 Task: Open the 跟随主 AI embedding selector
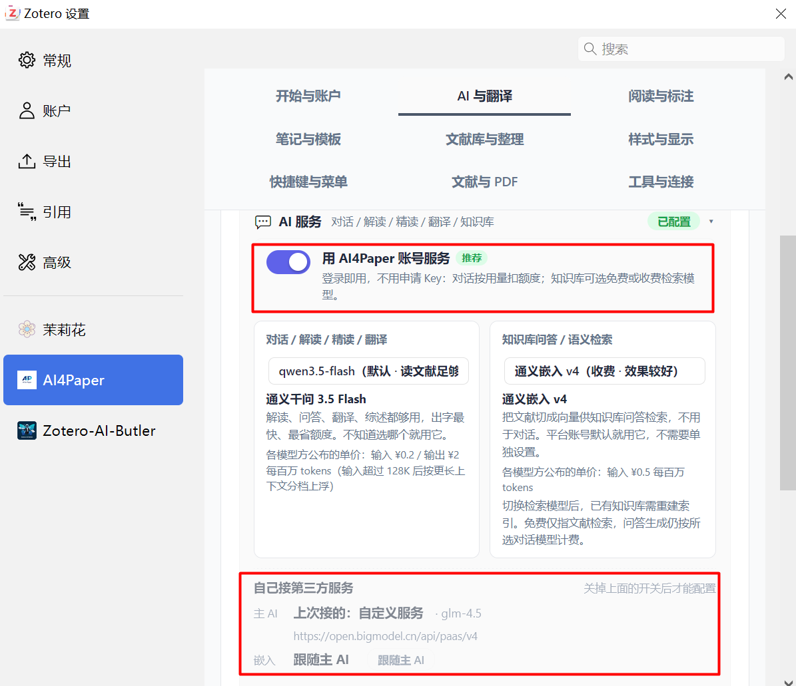pos(400,660)
